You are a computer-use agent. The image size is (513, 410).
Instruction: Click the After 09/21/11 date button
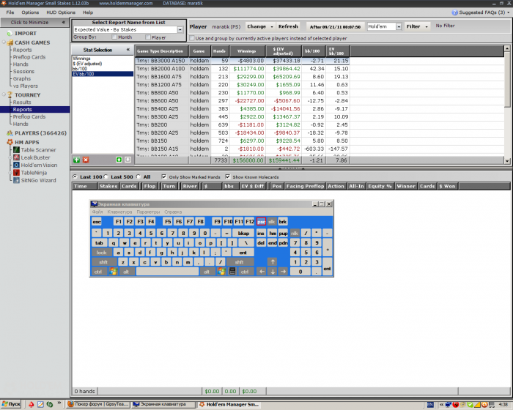(336, 27)
